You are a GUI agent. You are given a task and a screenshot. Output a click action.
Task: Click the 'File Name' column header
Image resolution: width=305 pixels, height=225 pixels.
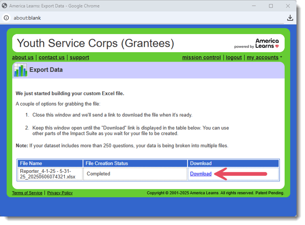coord(31,163)
